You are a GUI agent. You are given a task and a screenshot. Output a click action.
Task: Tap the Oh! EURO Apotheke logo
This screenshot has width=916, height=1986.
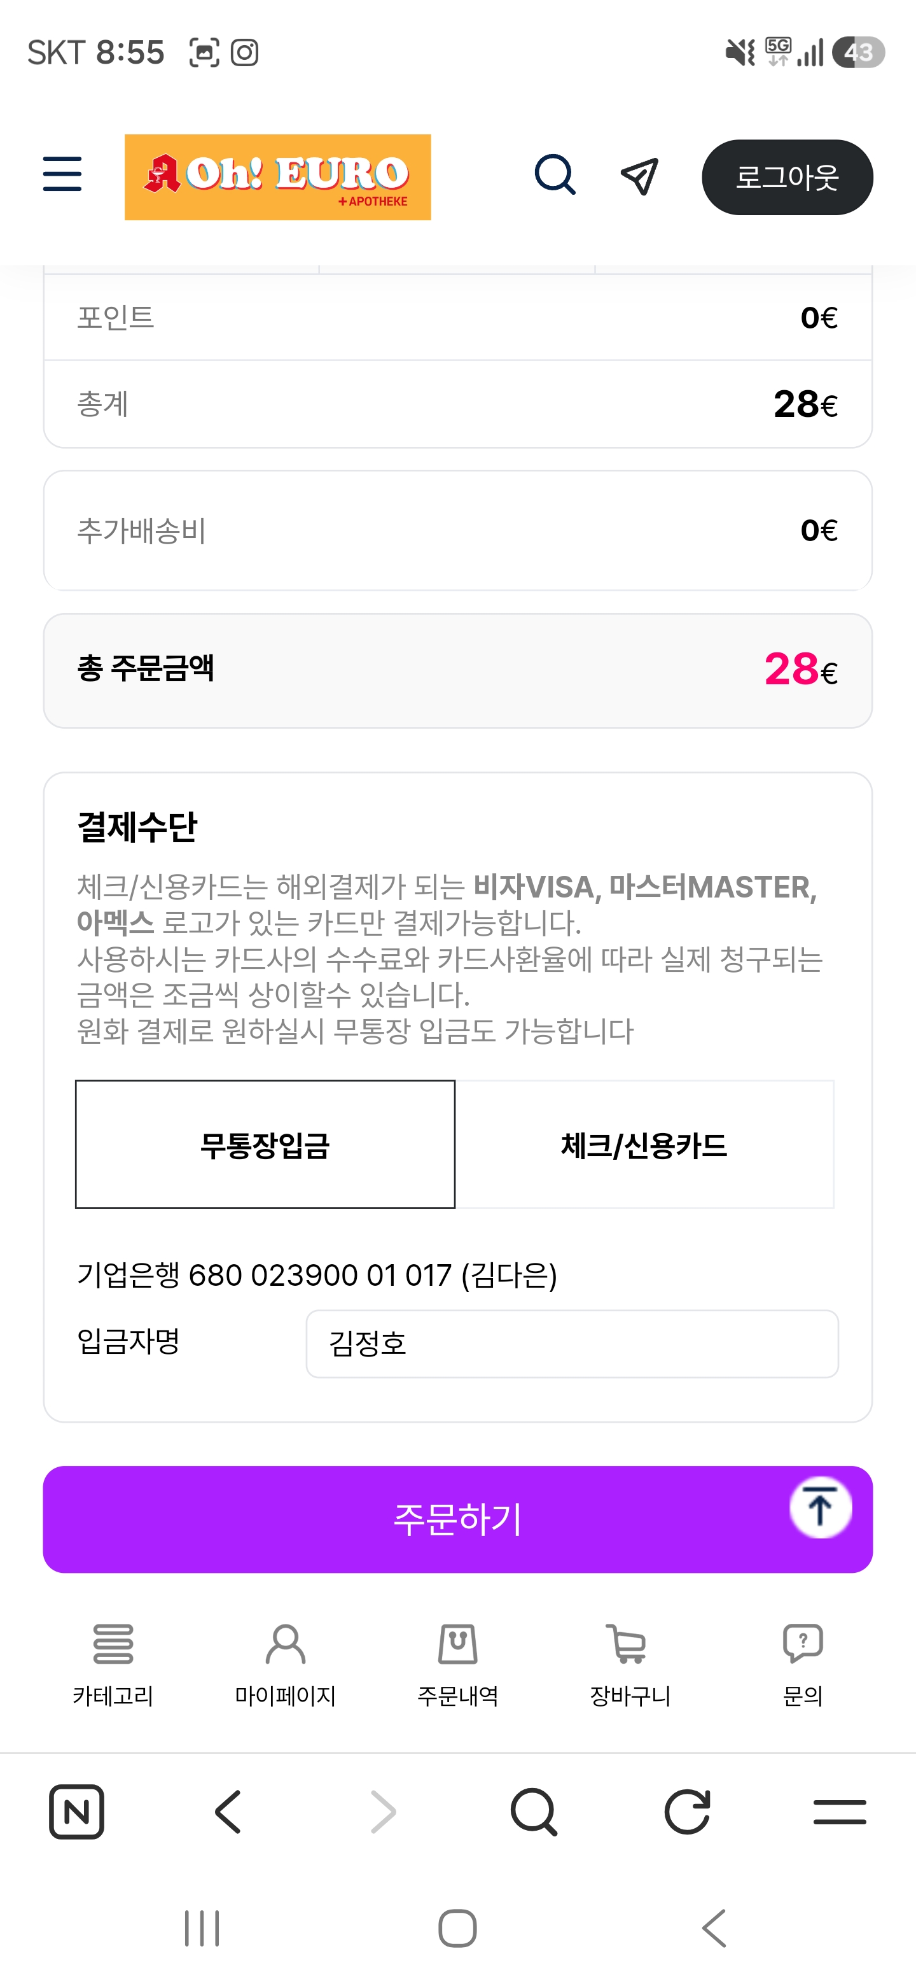(x=277, y=178)
